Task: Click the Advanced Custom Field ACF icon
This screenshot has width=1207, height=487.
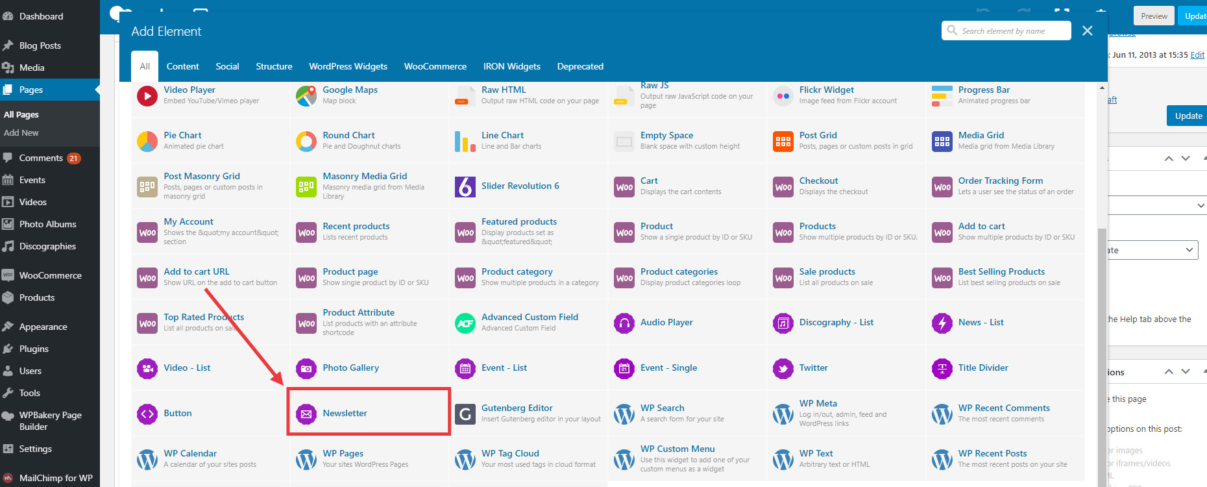Action: (x=465, y=323)
